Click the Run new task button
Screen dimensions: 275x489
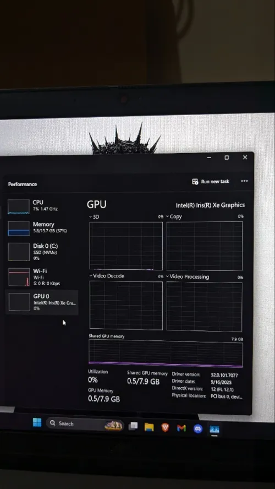click(211, 182)
